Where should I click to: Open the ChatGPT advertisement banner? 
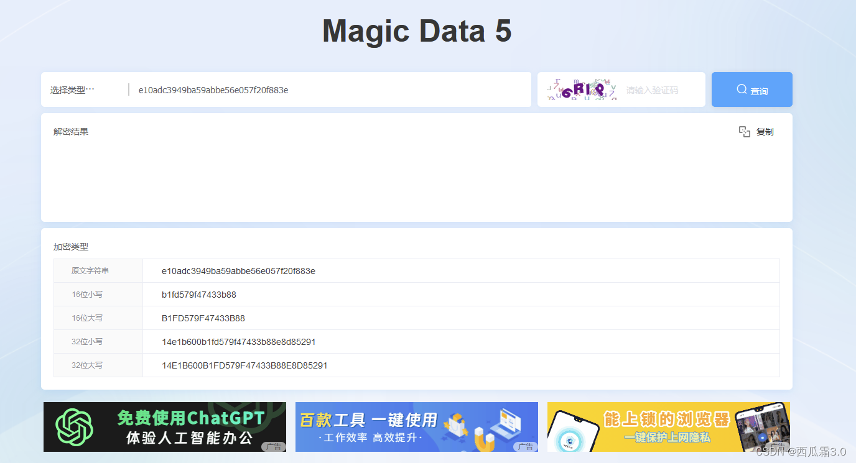coord(164,426)
